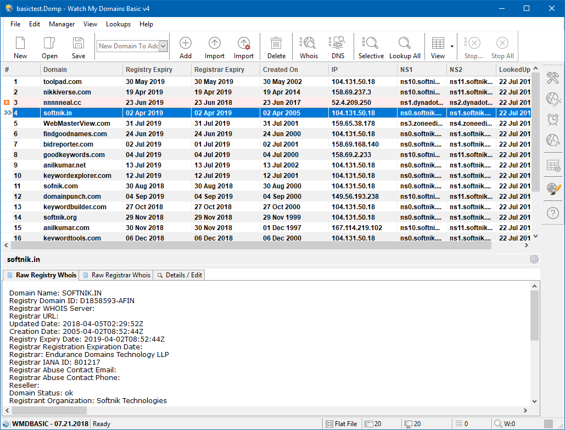The height and width of the screenshot is (430, 565).
Task: Select the softnik.org row
Action: pos(266,217)
